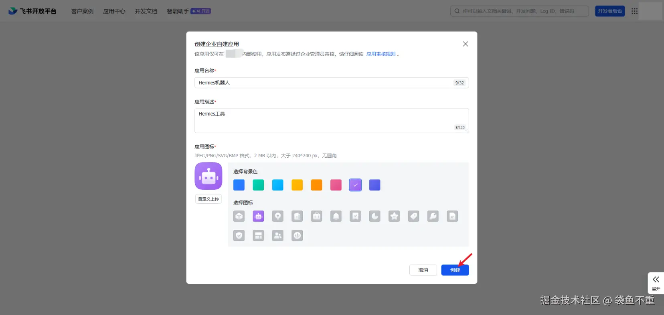Open 智能助手 in the top navigation

pos(178,11)
